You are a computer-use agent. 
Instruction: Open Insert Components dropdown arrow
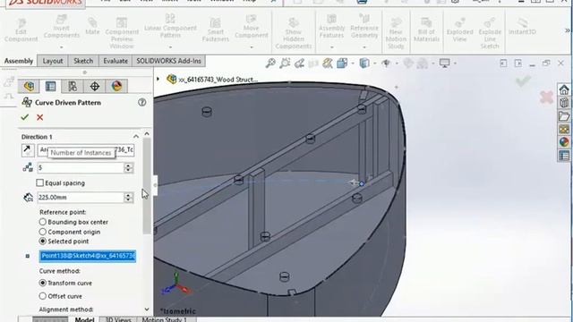pos(62,47)
